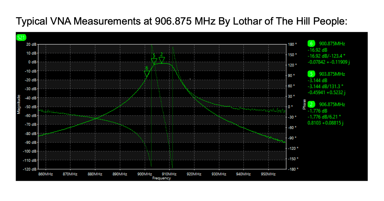Select marker 6 triangle on the trace
The height and width of the screenshot is (201, 384).
coord(147,74)
